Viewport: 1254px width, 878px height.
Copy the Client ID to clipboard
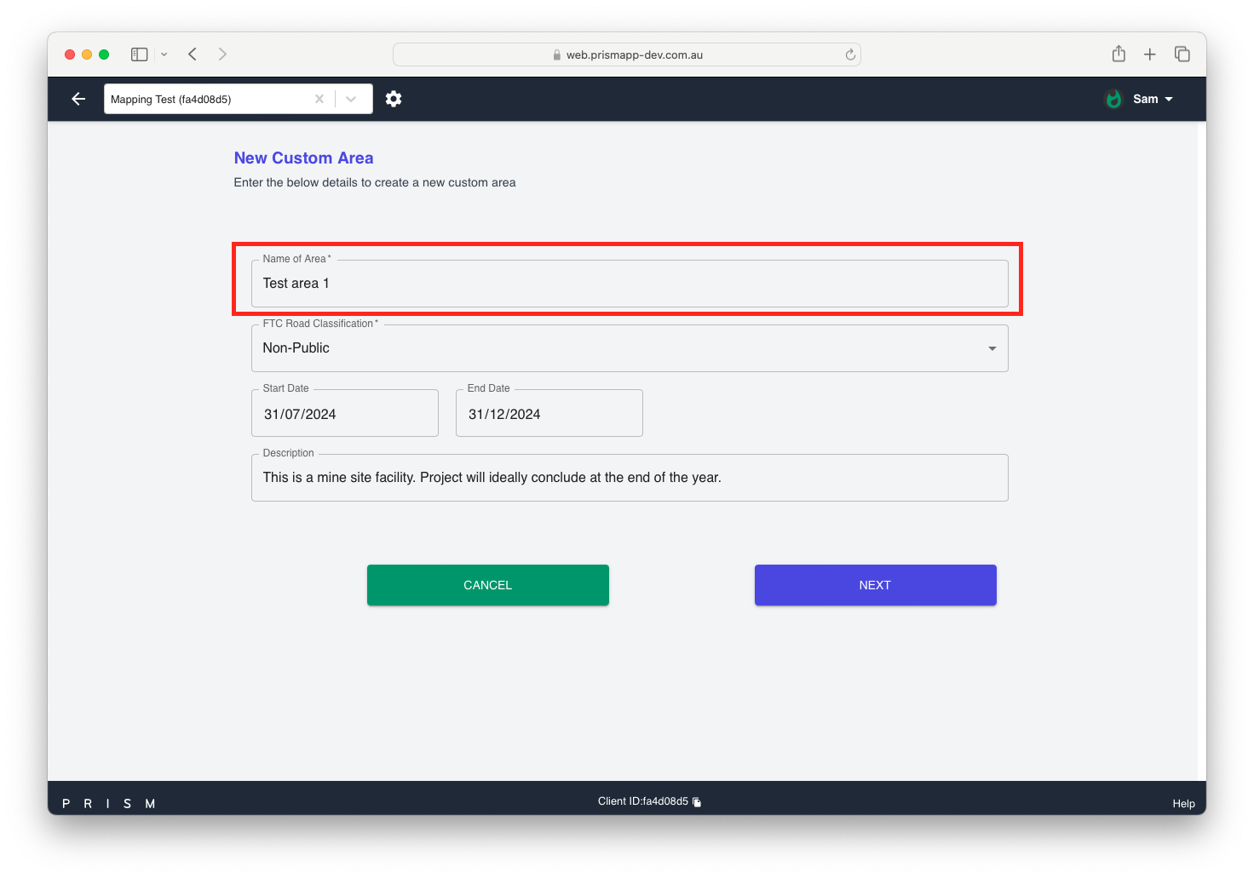pos(697,802)
